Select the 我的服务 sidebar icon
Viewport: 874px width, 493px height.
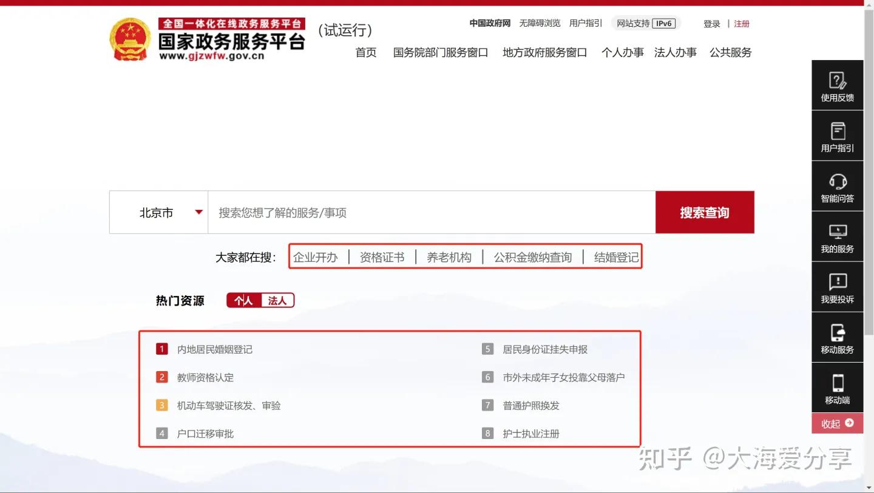[x=837, y=236]
